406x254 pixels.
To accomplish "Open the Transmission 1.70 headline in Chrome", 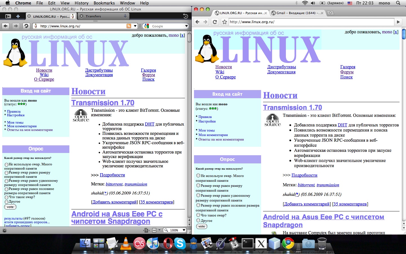I will pyautogui.click(x=292, y=108).
